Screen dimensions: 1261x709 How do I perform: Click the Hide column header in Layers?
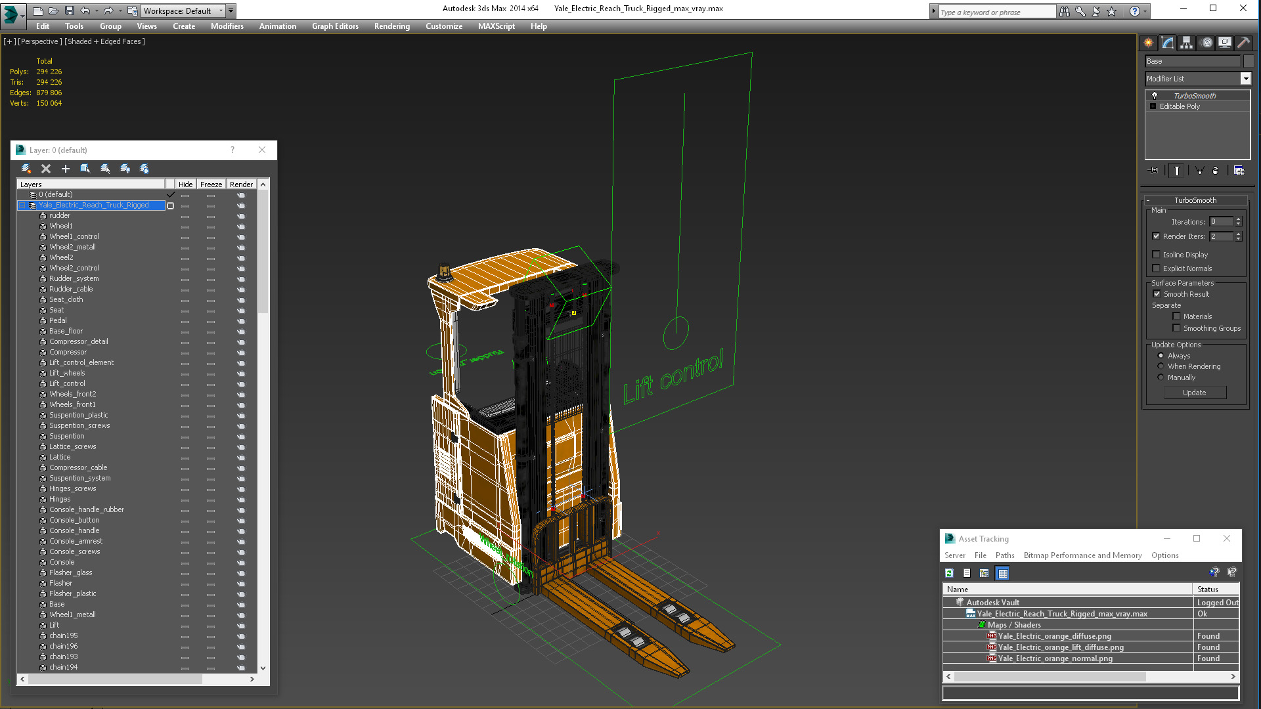pyautogui.click(x=185, y=184)
